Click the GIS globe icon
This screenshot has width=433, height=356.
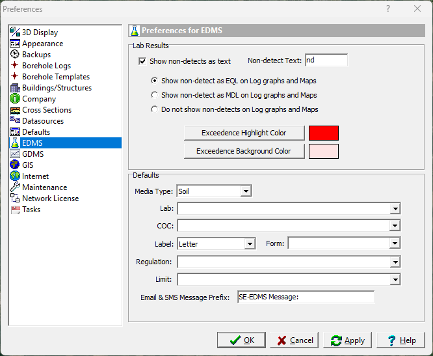(15, 165)
